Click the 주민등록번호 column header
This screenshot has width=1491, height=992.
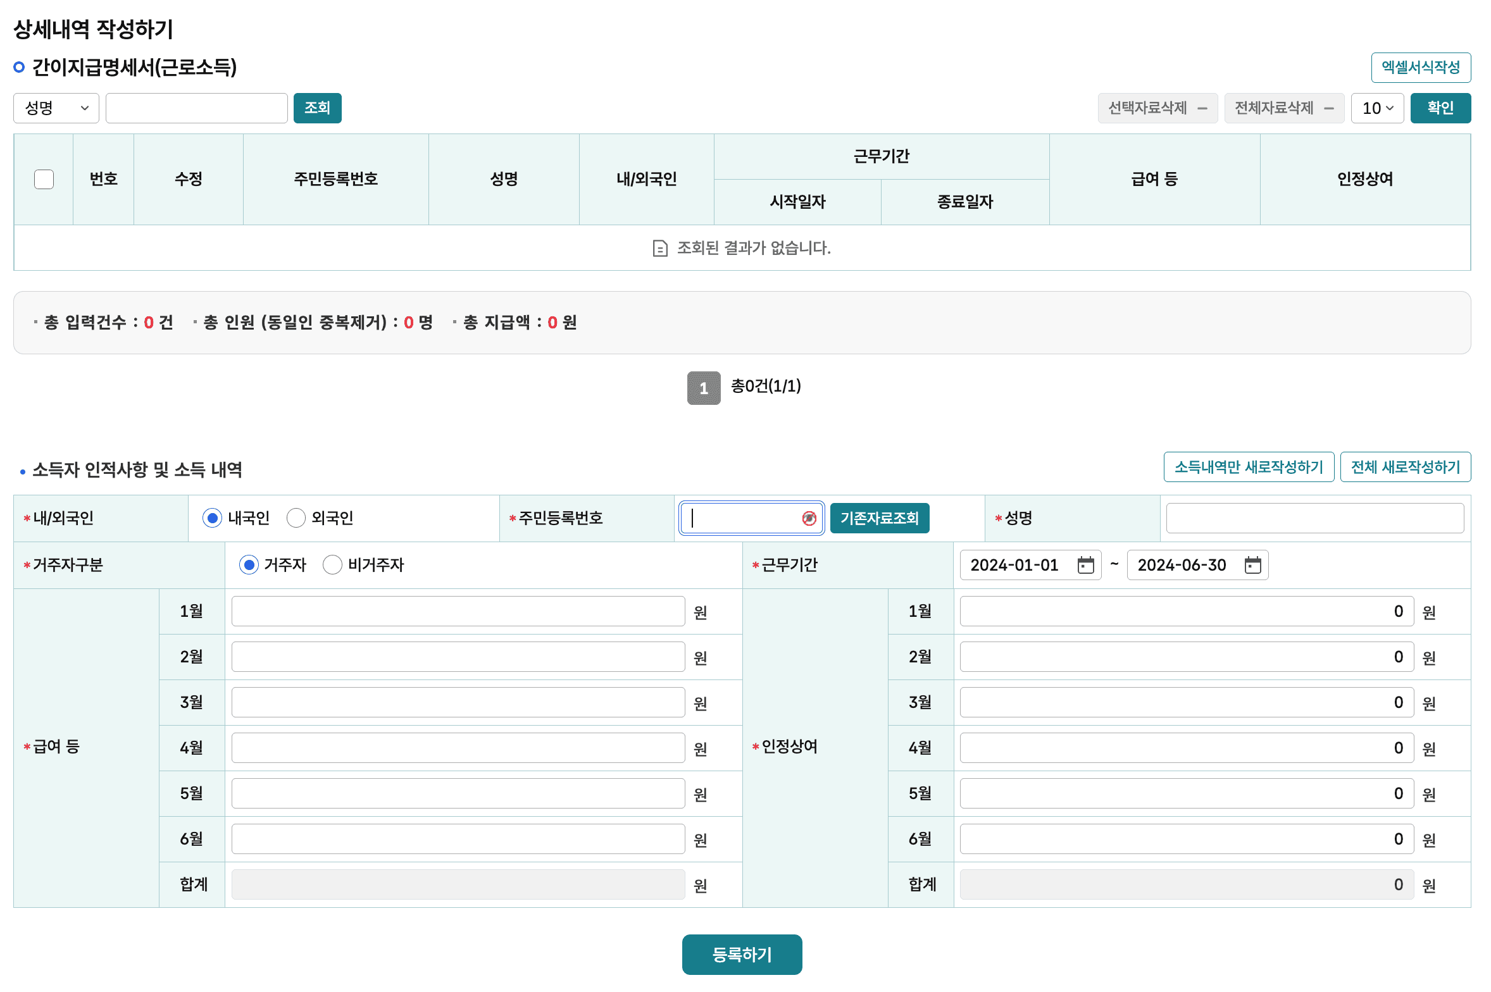pyautogui.click(x=335, y=179)
